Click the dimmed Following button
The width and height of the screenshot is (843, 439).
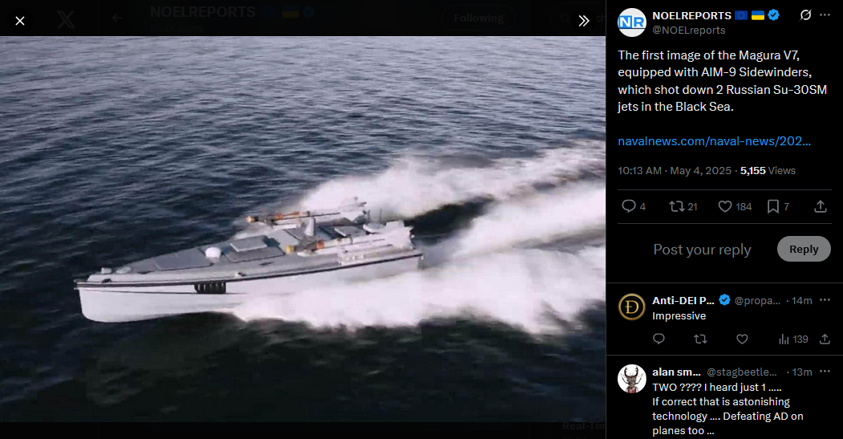pos(479,18)
